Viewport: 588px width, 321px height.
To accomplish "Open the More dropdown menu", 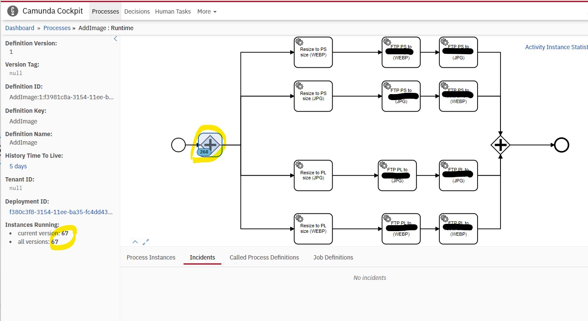I will pos(207,11).
